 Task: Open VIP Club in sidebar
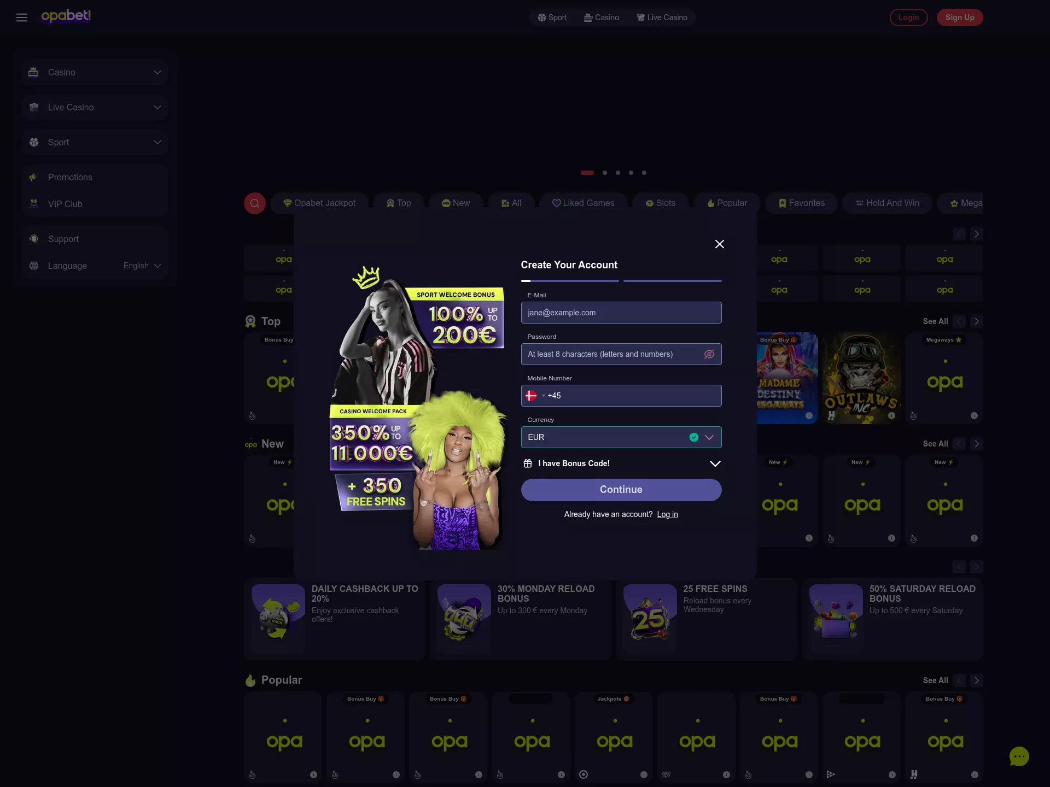[x=95, y=204]
